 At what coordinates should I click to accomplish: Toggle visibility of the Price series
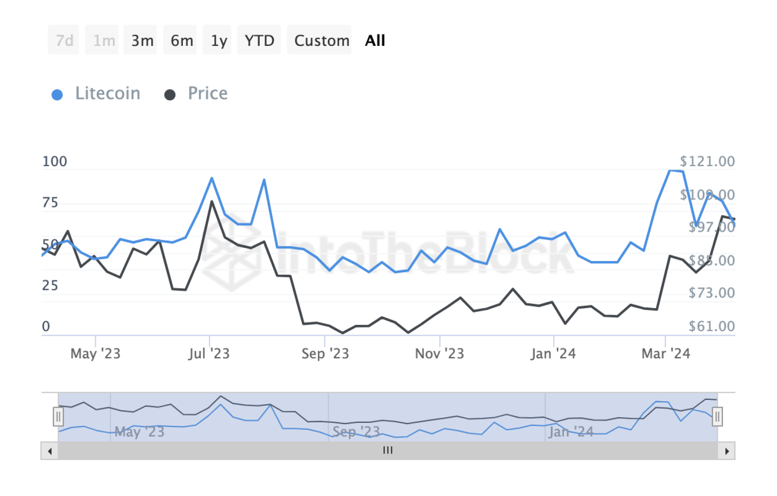point(207,93)
